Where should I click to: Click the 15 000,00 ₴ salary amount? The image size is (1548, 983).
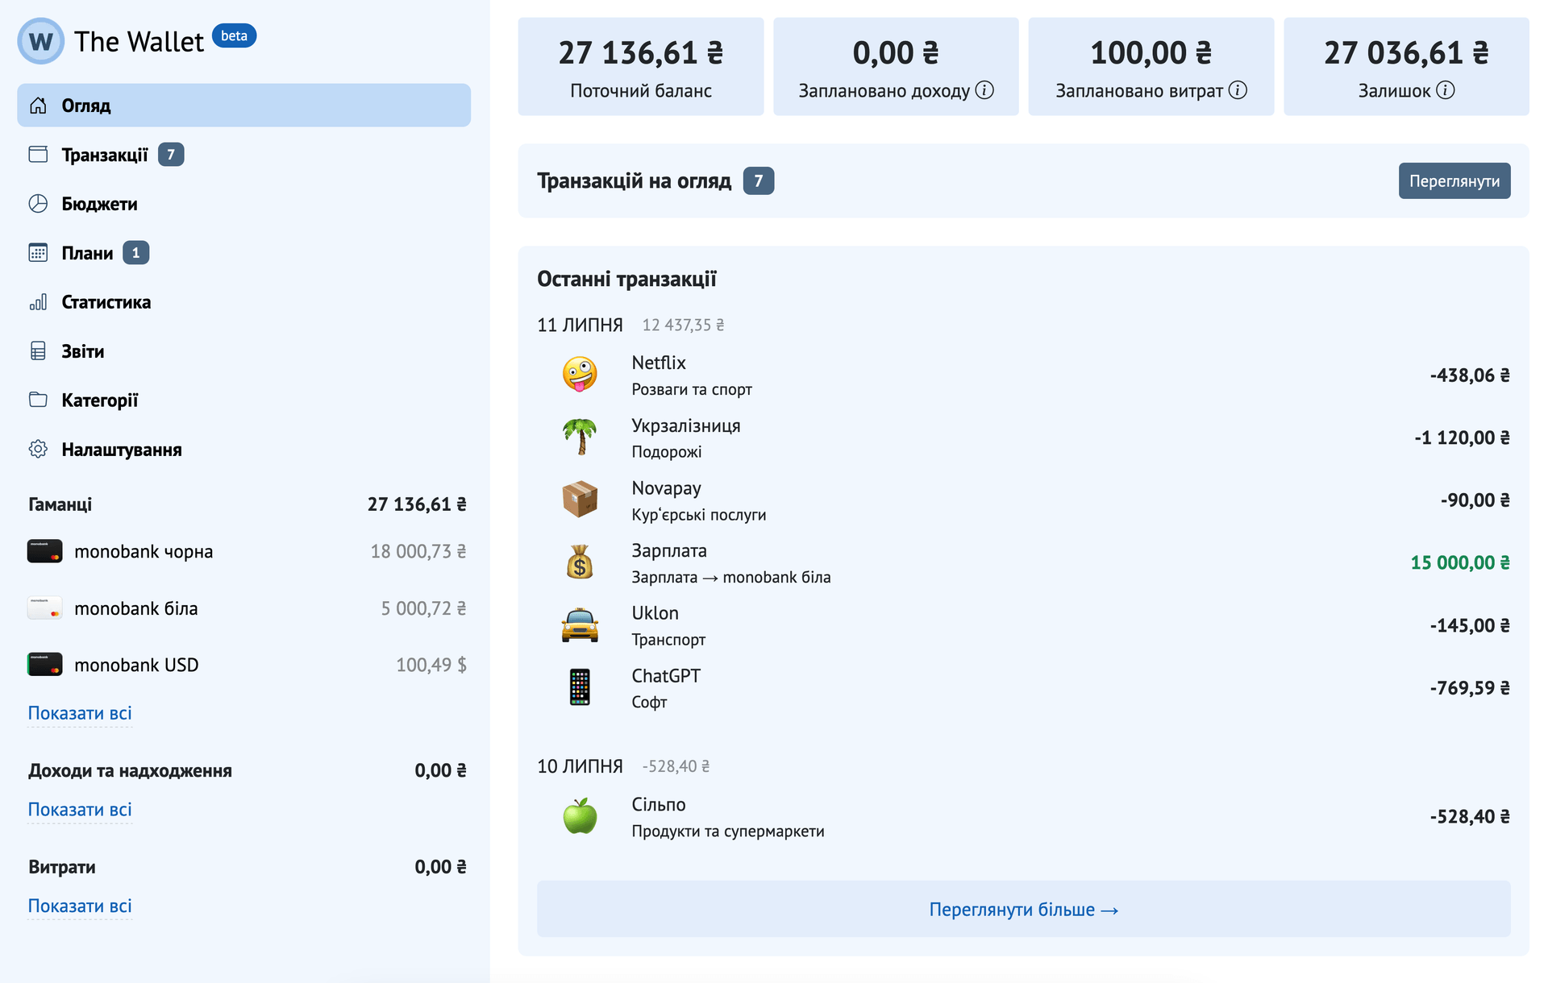pos(1460,562)
